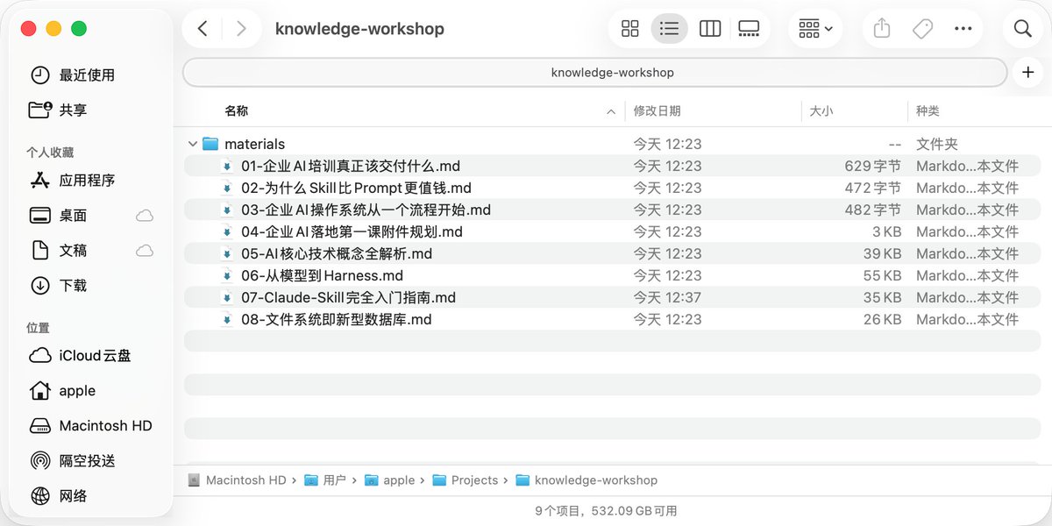
Task: Switch to column view
Action: (x=710, y=29)
